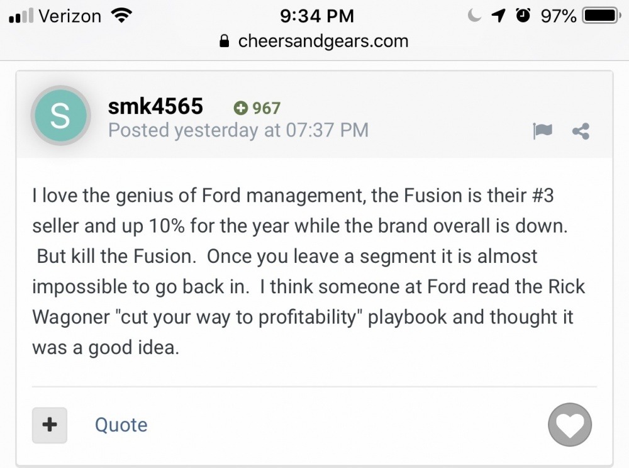Click the 967 reputation count
Screen dimensions: 629x468
pos(266,108)
